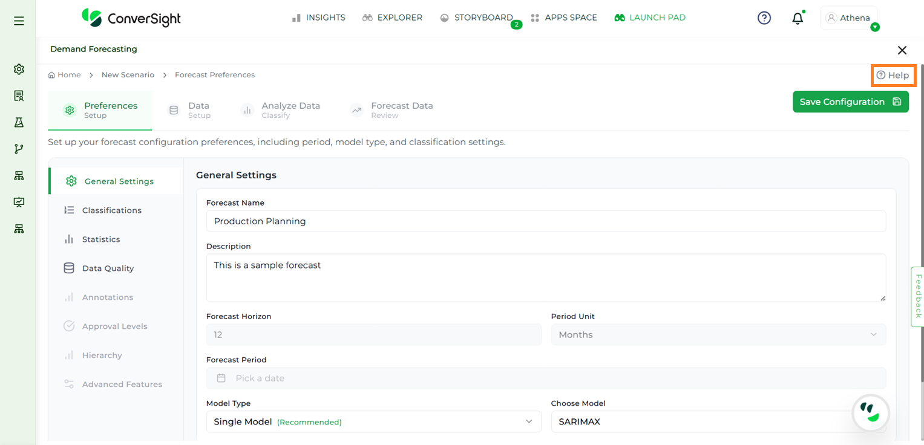
Task: Expand the Model Type dropdown
Action: (373, 421)
